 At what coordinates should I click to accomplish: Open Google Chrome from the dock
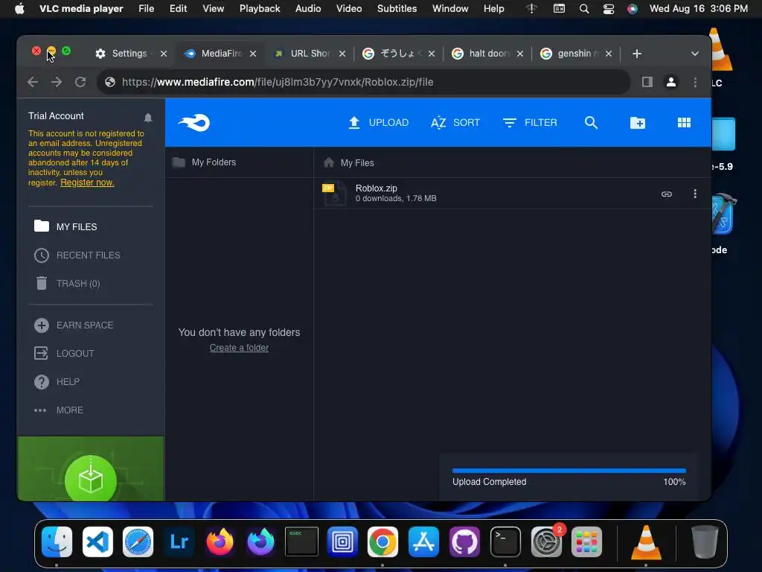point(382,541)
